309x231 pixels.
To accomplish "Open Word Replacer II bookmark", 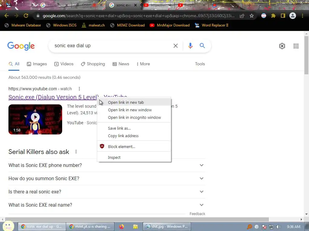I will point(212,25).
